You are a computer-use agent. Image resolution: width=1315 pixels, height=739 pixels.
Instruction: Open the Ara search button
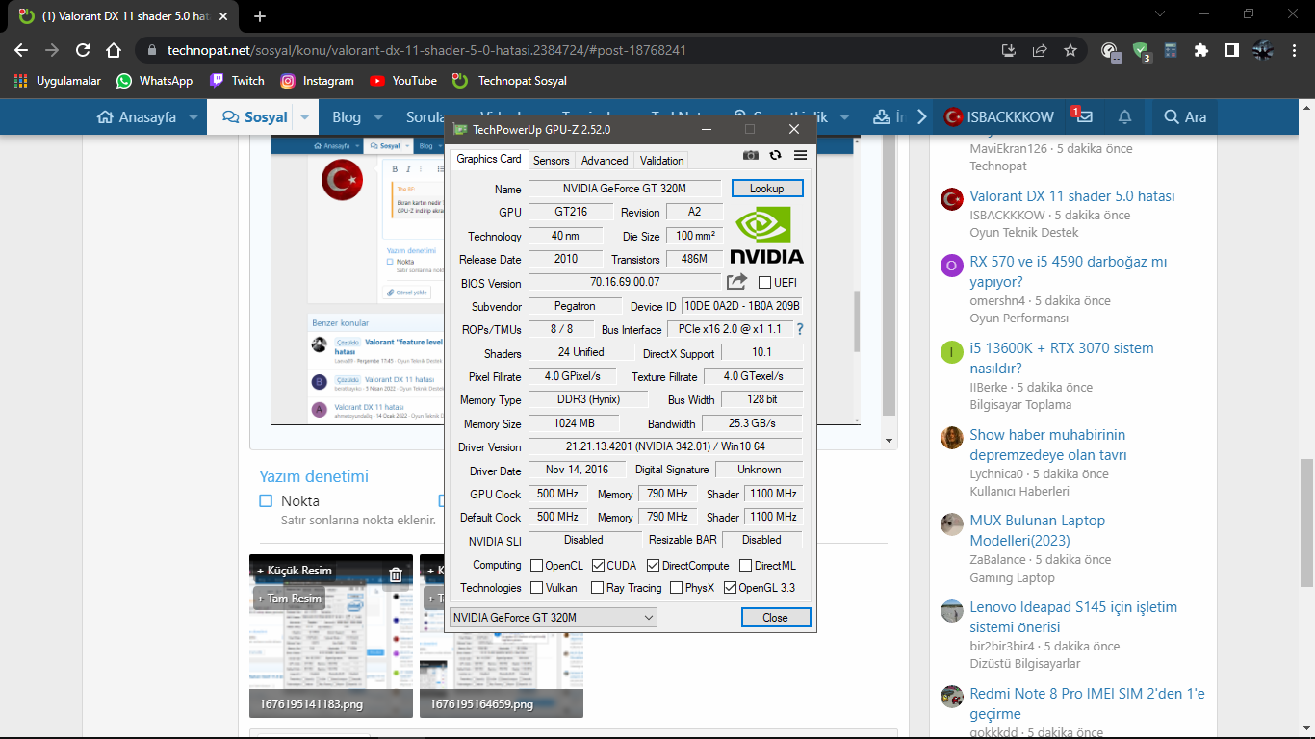coord(1185,117)
